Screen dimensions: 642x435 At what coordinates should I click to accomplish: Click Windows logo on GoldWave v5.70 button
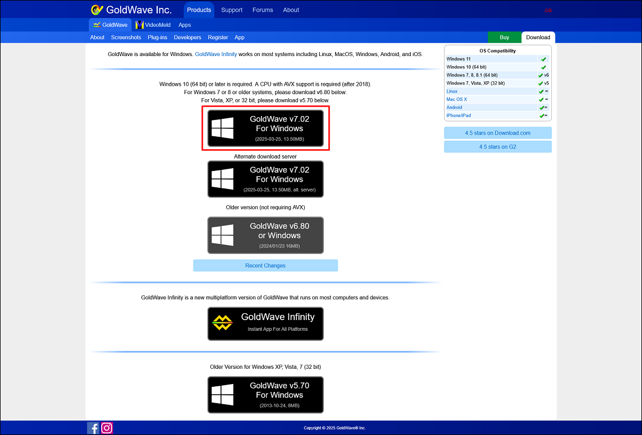pos(222,395)
